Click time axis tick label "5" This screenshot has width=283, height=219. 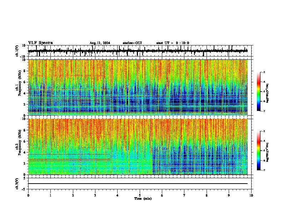click(x=140, y=195)
